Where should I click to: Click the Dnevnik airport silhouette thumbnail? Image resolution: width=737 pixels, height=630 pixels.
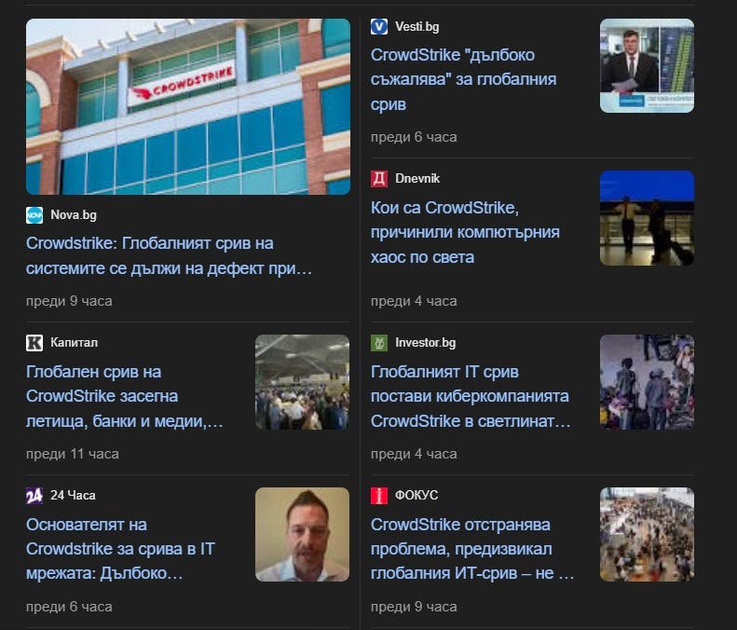[647, 218]
